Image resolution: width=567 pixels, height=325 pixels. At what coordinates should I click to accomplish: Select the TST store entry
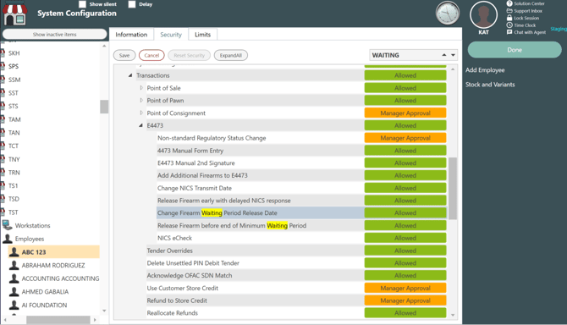point(14,212)
